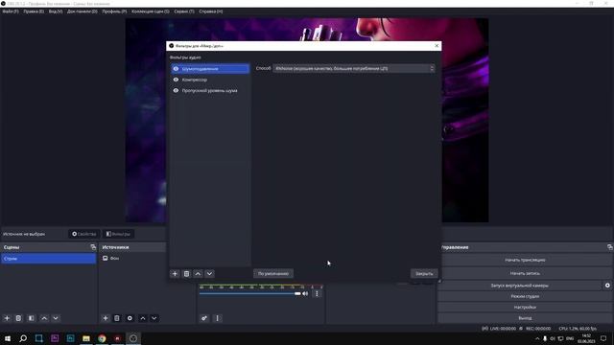
Task: Open the Сервис menu
Action: (184, 11)
